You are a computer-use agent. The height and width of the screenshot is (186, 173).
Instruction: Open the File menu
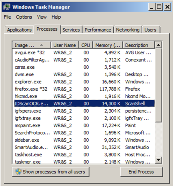pos(7,17)
